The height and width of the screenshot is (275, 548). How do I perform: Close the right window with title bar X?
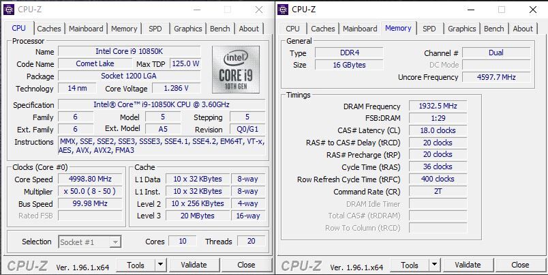pos(532,10)
